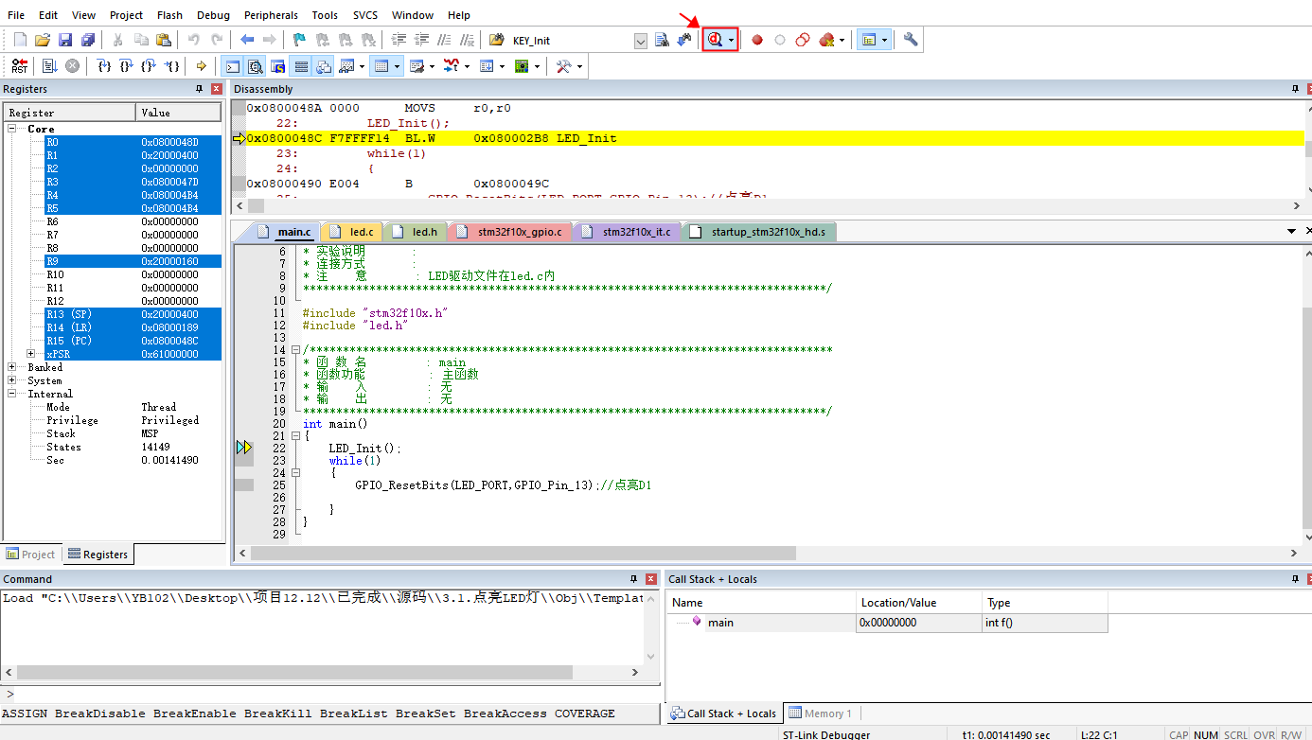Click the Start/Stop Debug Session icon
This screenshot has width=1312, height=740.
715,40
